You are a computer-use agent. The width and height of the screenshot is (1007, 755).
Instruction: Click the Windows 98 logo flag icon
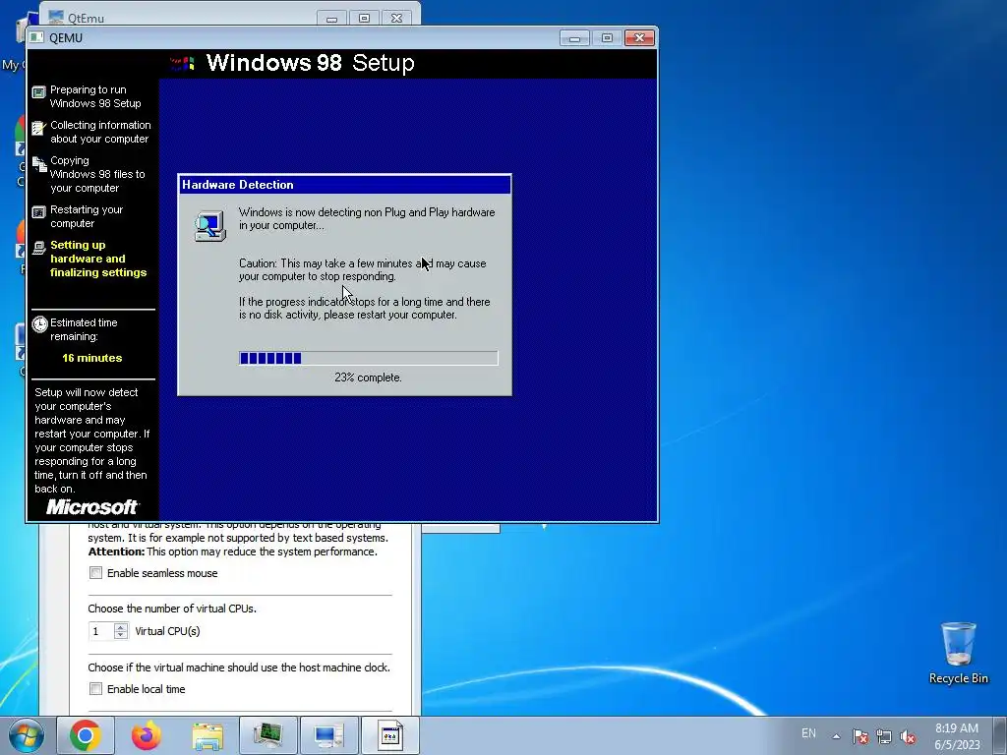(182, 63)
